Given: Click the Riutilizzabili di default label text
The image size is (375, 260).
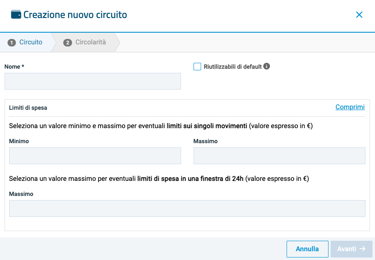Looking at the screenshot, I should (233, 67).
